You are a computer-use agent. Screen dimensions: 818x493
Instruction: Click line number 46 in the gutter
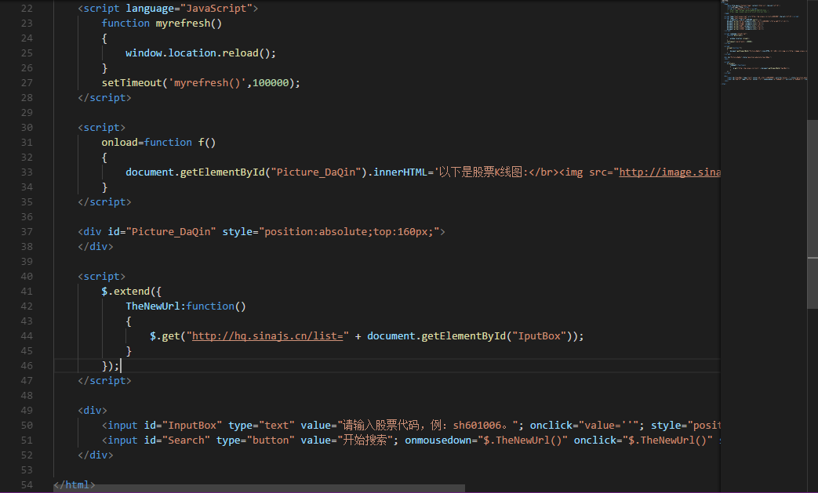coord(27,366)
